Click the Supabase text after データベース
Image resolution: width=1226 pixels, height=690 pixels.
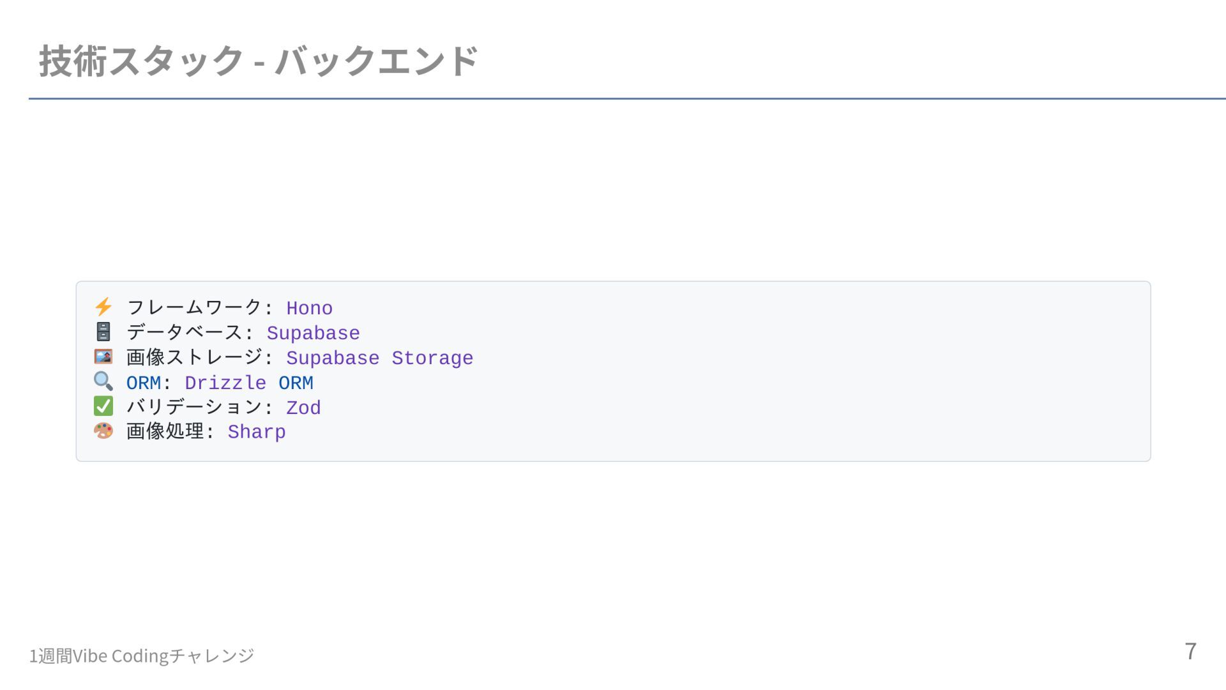tap(314, 333)
